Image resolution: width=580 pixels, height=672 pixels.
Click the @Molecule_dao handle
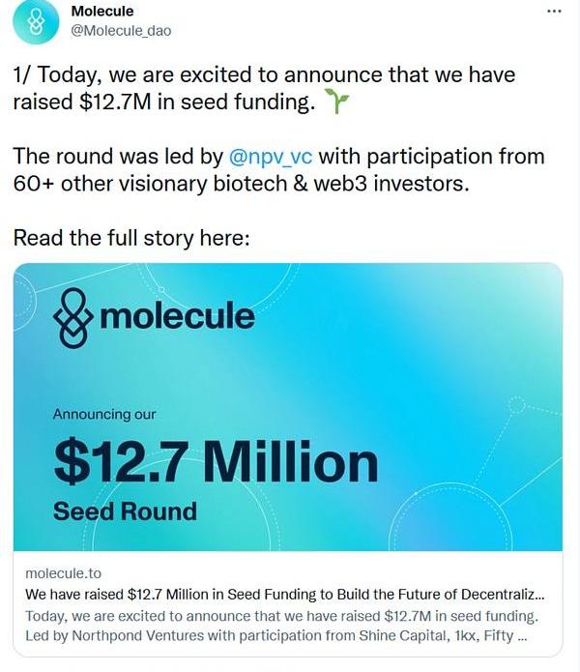pyautogui.click(x=122, y=31)
